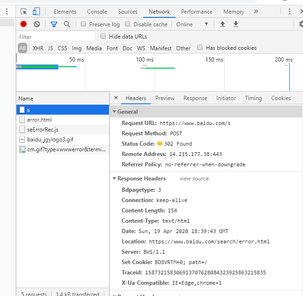
Task: Close the request details pane
Action: tap(116, 98)
